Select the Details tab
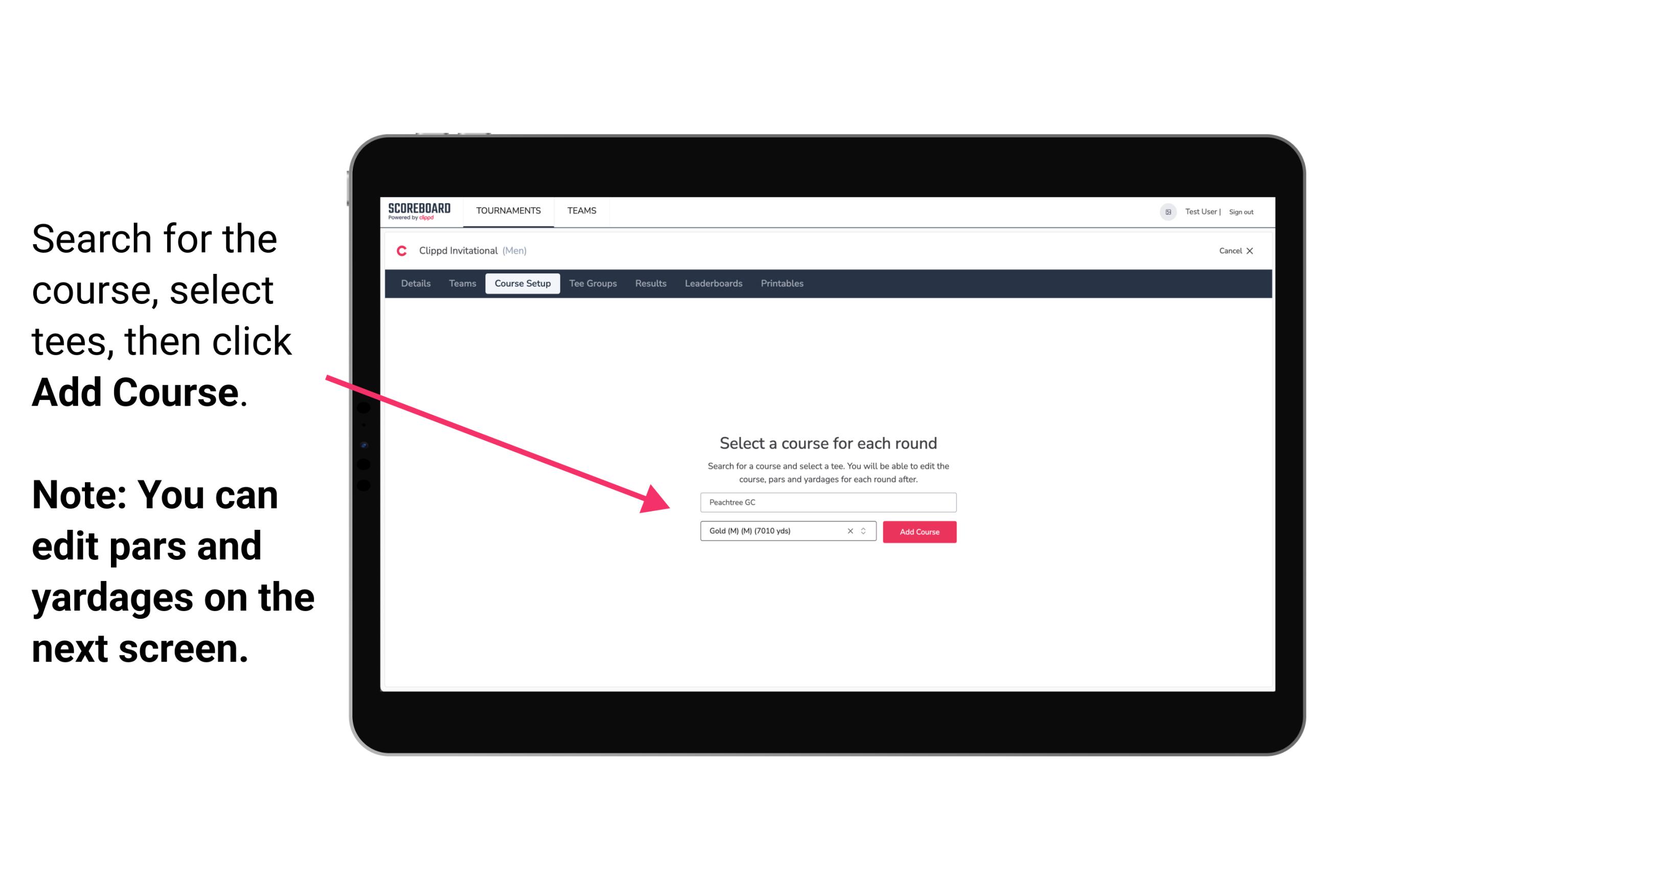Image resolution: width=1653 pixels, height=889 pixels. click(x=414, y=284)
